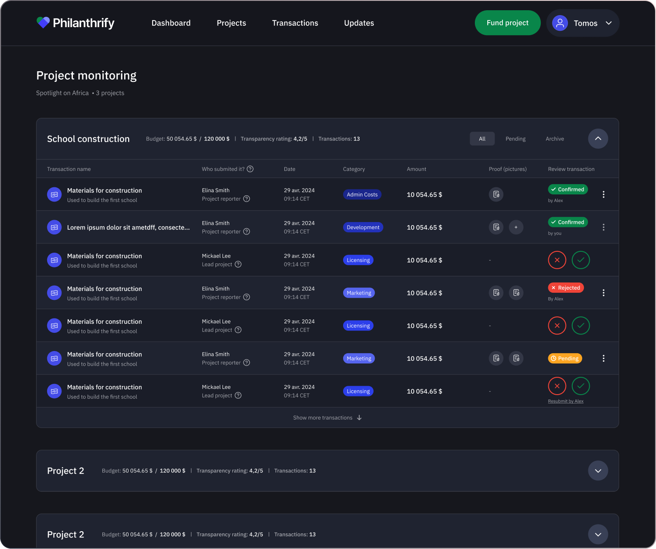Open three-dot menu for Rejected transaction
The width and height of the screenshot is (656, 549).
pos(603,293)
